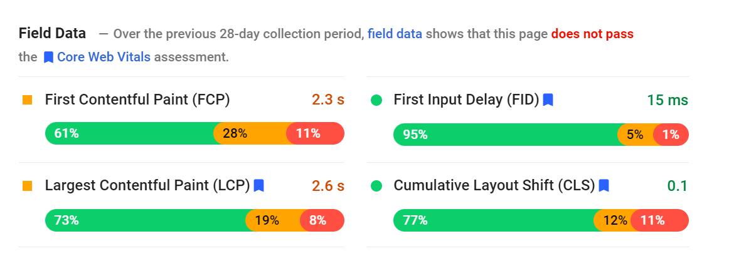The image size is (729, 256).
Task: Click the bookmark icon next to FID
Action: (548, 100)
